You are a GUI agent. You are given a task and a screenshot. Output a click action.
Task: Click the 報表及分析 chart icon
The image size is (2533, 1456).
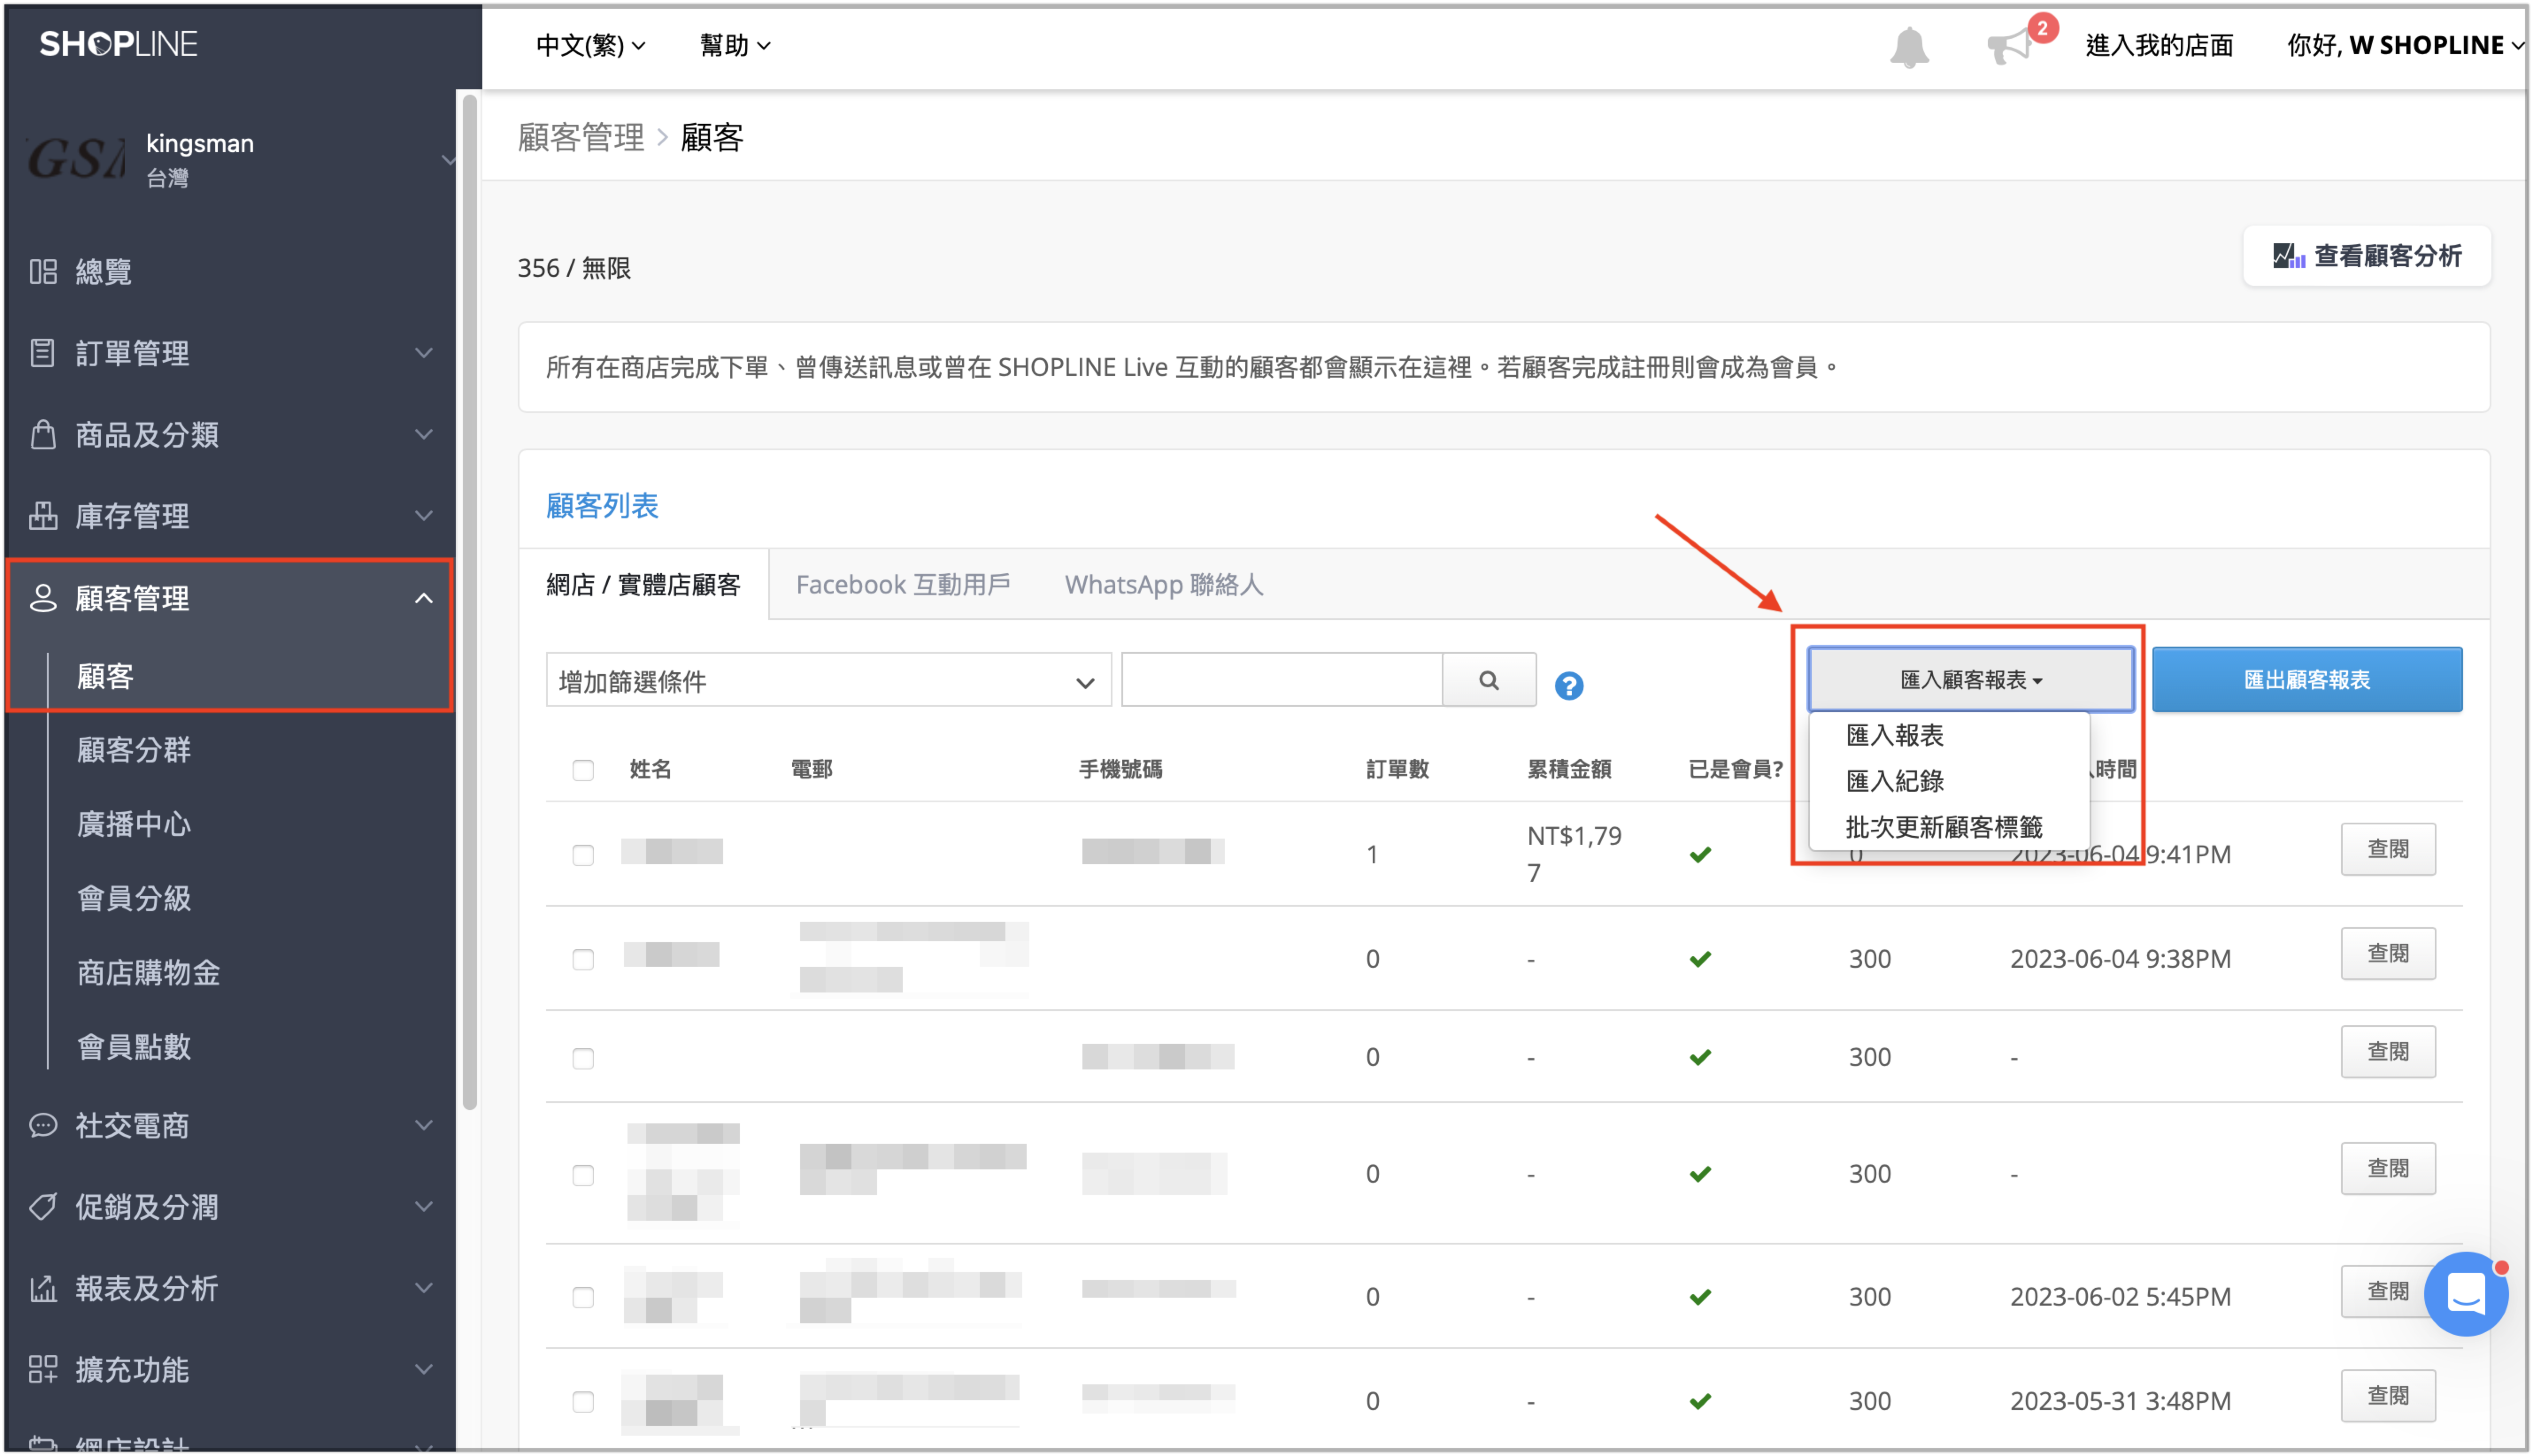[43, 1288]
